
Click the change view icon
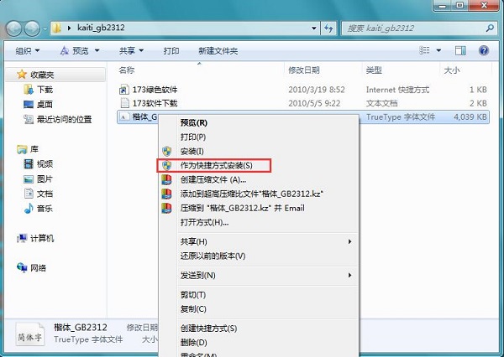pos(424,50)
